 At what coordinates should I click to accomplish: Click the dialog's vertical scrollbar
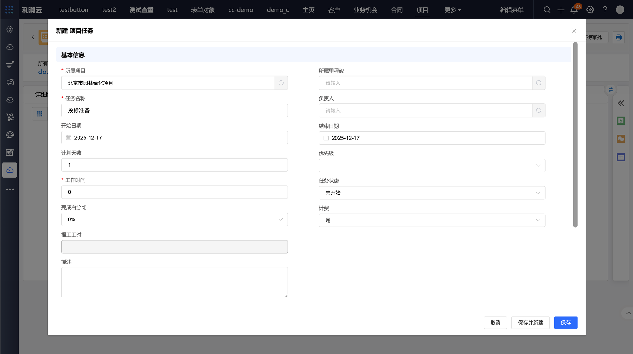click(575, 135)
